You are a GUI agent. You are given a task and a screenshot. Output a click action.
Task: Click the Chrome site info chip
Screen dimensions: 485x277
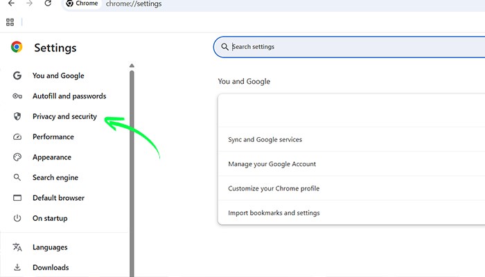(x=82, y=3)
